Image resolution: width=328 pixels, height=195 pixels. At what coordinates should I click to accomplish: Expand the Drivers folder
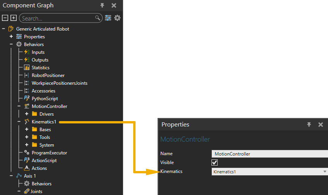point(27,114)
